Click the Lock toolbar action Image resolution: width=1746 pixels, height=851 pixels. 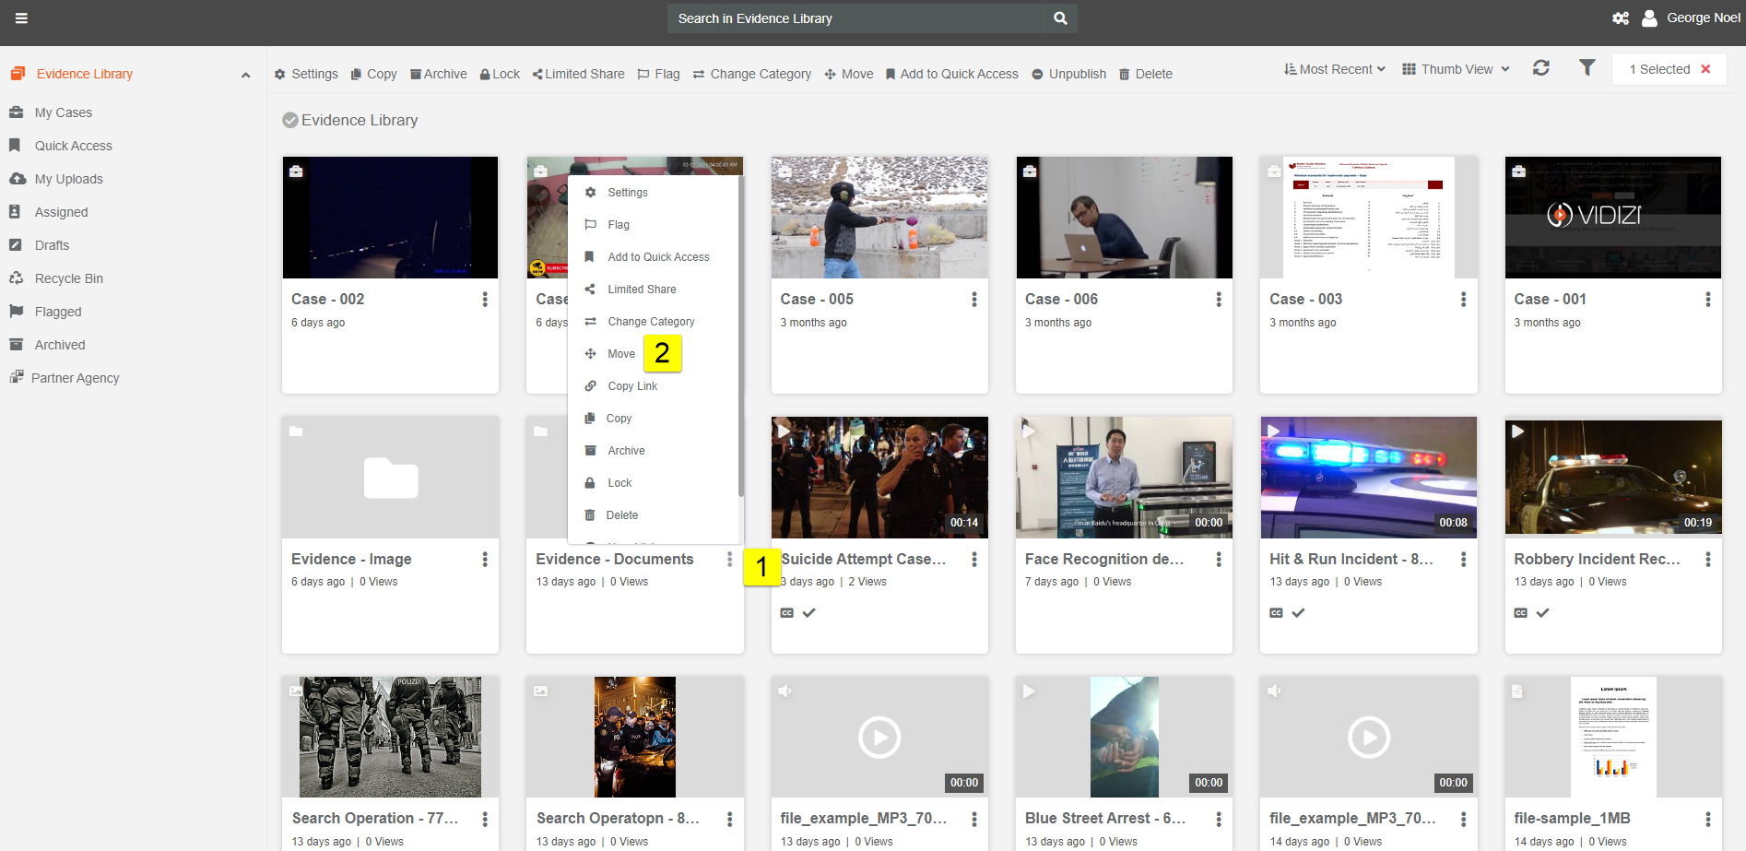[500, 74]
